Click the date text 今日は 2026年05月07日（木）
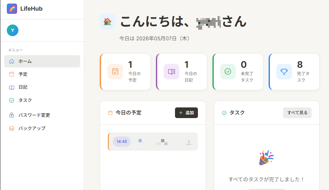Image resolution: width=329 pixels, height=190 pixels. coord(154,39)
